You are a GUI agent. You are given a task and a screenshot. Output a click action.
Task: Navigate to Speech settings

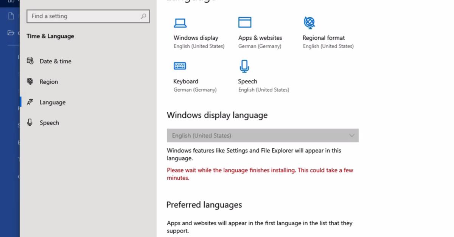[49, 122]
